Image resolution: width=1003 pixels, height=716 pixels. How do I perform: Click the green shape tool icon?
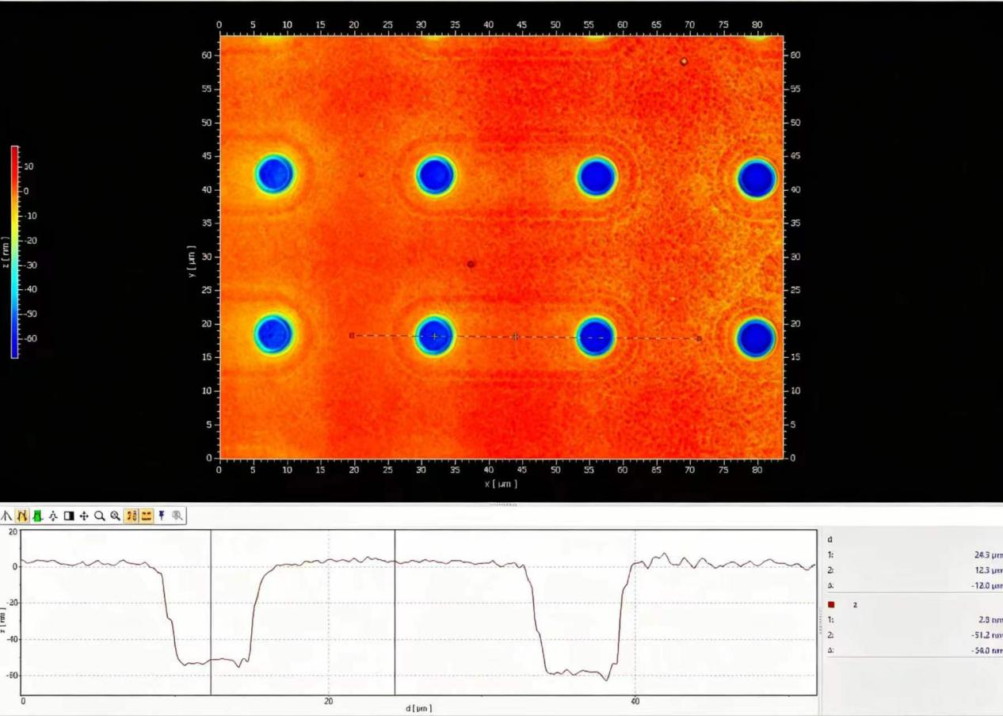(x=37, y=516)
